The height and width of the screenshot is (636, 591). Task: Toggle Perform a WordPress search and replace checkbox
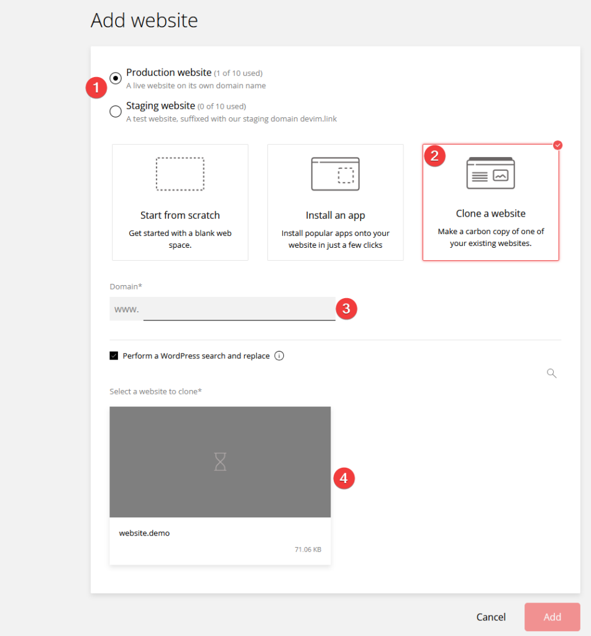point(114,356)
